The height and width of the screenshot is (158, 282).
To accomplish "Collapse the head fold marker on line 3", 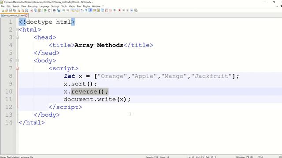I will [17, 37].
